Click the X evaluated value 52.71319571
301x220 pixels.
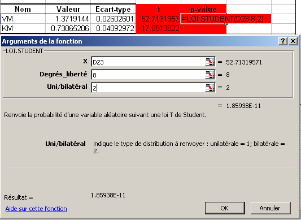244,62
